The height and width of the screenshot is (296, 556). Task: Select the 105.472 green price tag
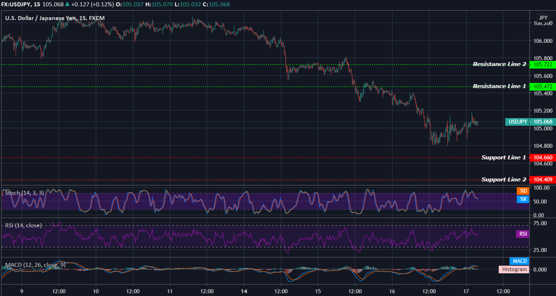pyautogui.click(x=543, y=87)
